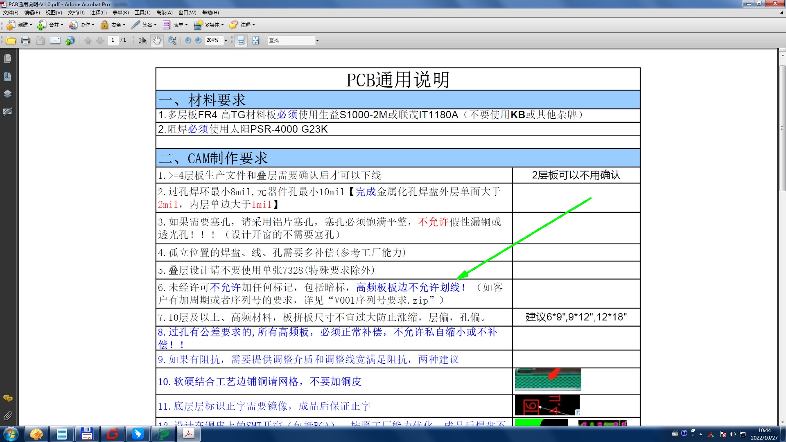Activate the Select text cursor tool
Image resolution: width=786 pixels, height=442 pixels.
[142, 41]
